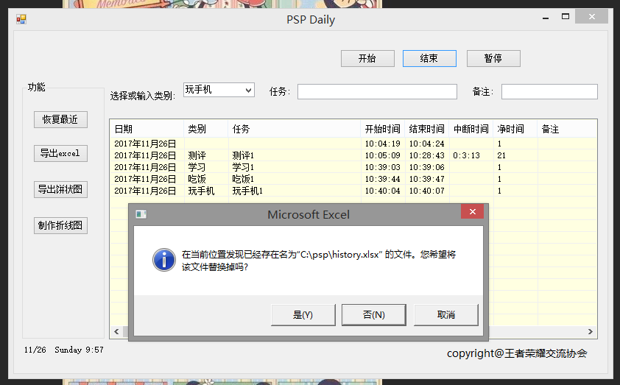Click the 开始时间 column header
The image size is (620, 385).
tap(382, 129)
